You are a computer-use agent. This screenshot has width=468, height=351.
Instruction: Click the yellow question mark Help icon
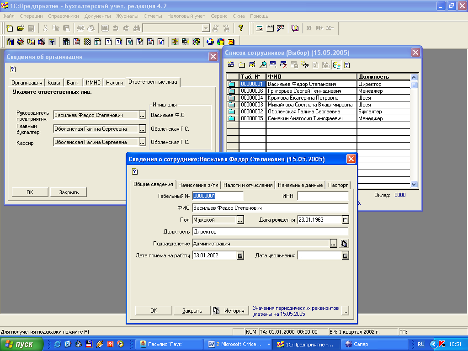(x=240, y=28)
